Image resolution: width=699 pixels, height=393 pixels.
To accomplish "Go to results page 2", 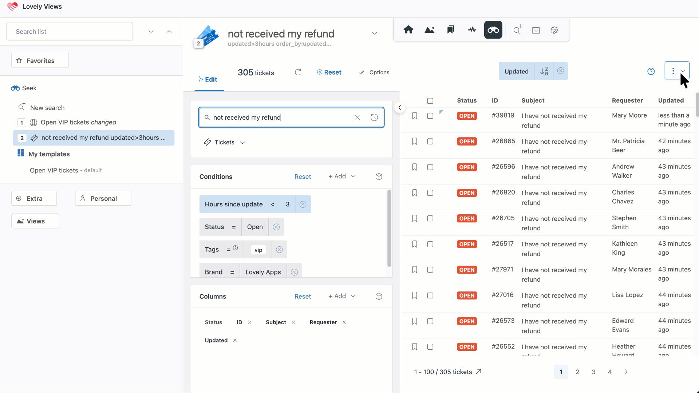I will tap(577, 372).
